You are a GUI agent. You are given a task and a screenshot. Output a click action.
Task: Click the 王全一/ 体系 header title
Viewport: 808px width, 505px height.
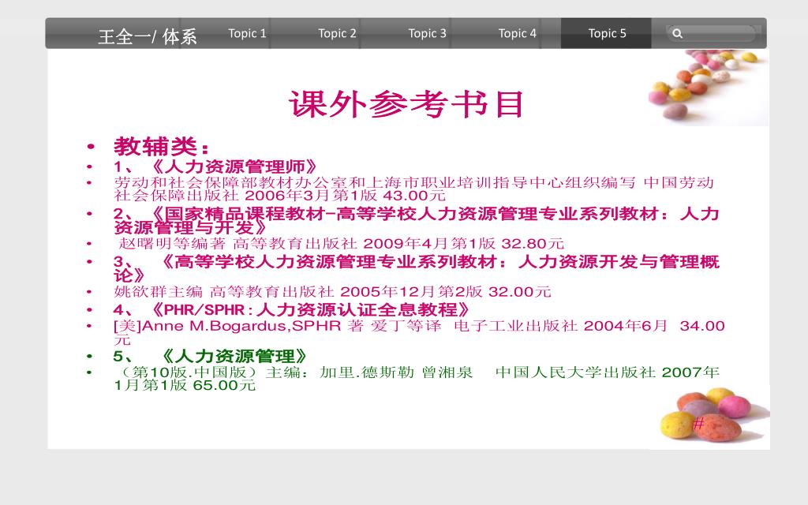click(x=148, y=36)
